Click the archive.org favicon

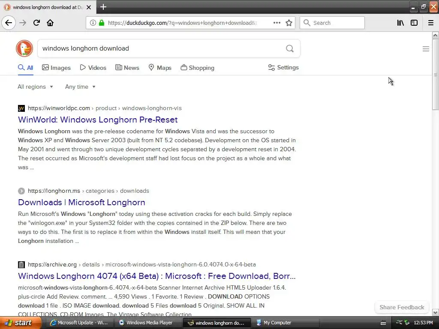point(21,265)
